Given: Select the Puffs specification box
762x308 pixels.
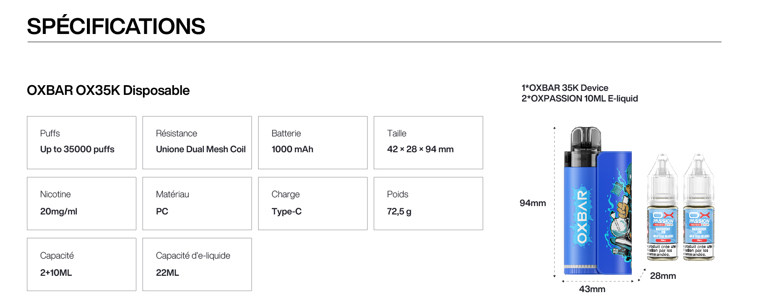Looking at the screenshot, I should 82,143.
